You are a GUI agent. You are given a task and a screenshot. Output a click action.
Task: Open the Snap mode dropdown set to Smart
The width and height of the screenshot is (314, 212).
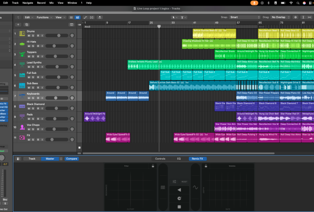click(245, 17)
